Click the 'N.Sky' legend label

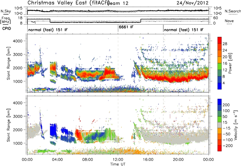6,11
